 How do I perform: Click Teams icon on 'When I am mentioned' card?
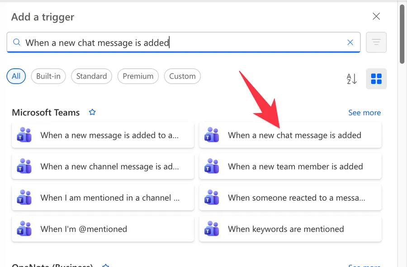[x=24, y=197]
